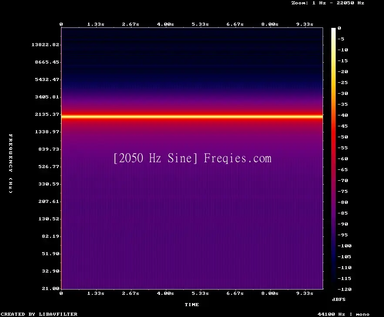The image size is (384, 317).
Task: Click the '44100 Hz : mono' text
Action: tap(344, 314)
